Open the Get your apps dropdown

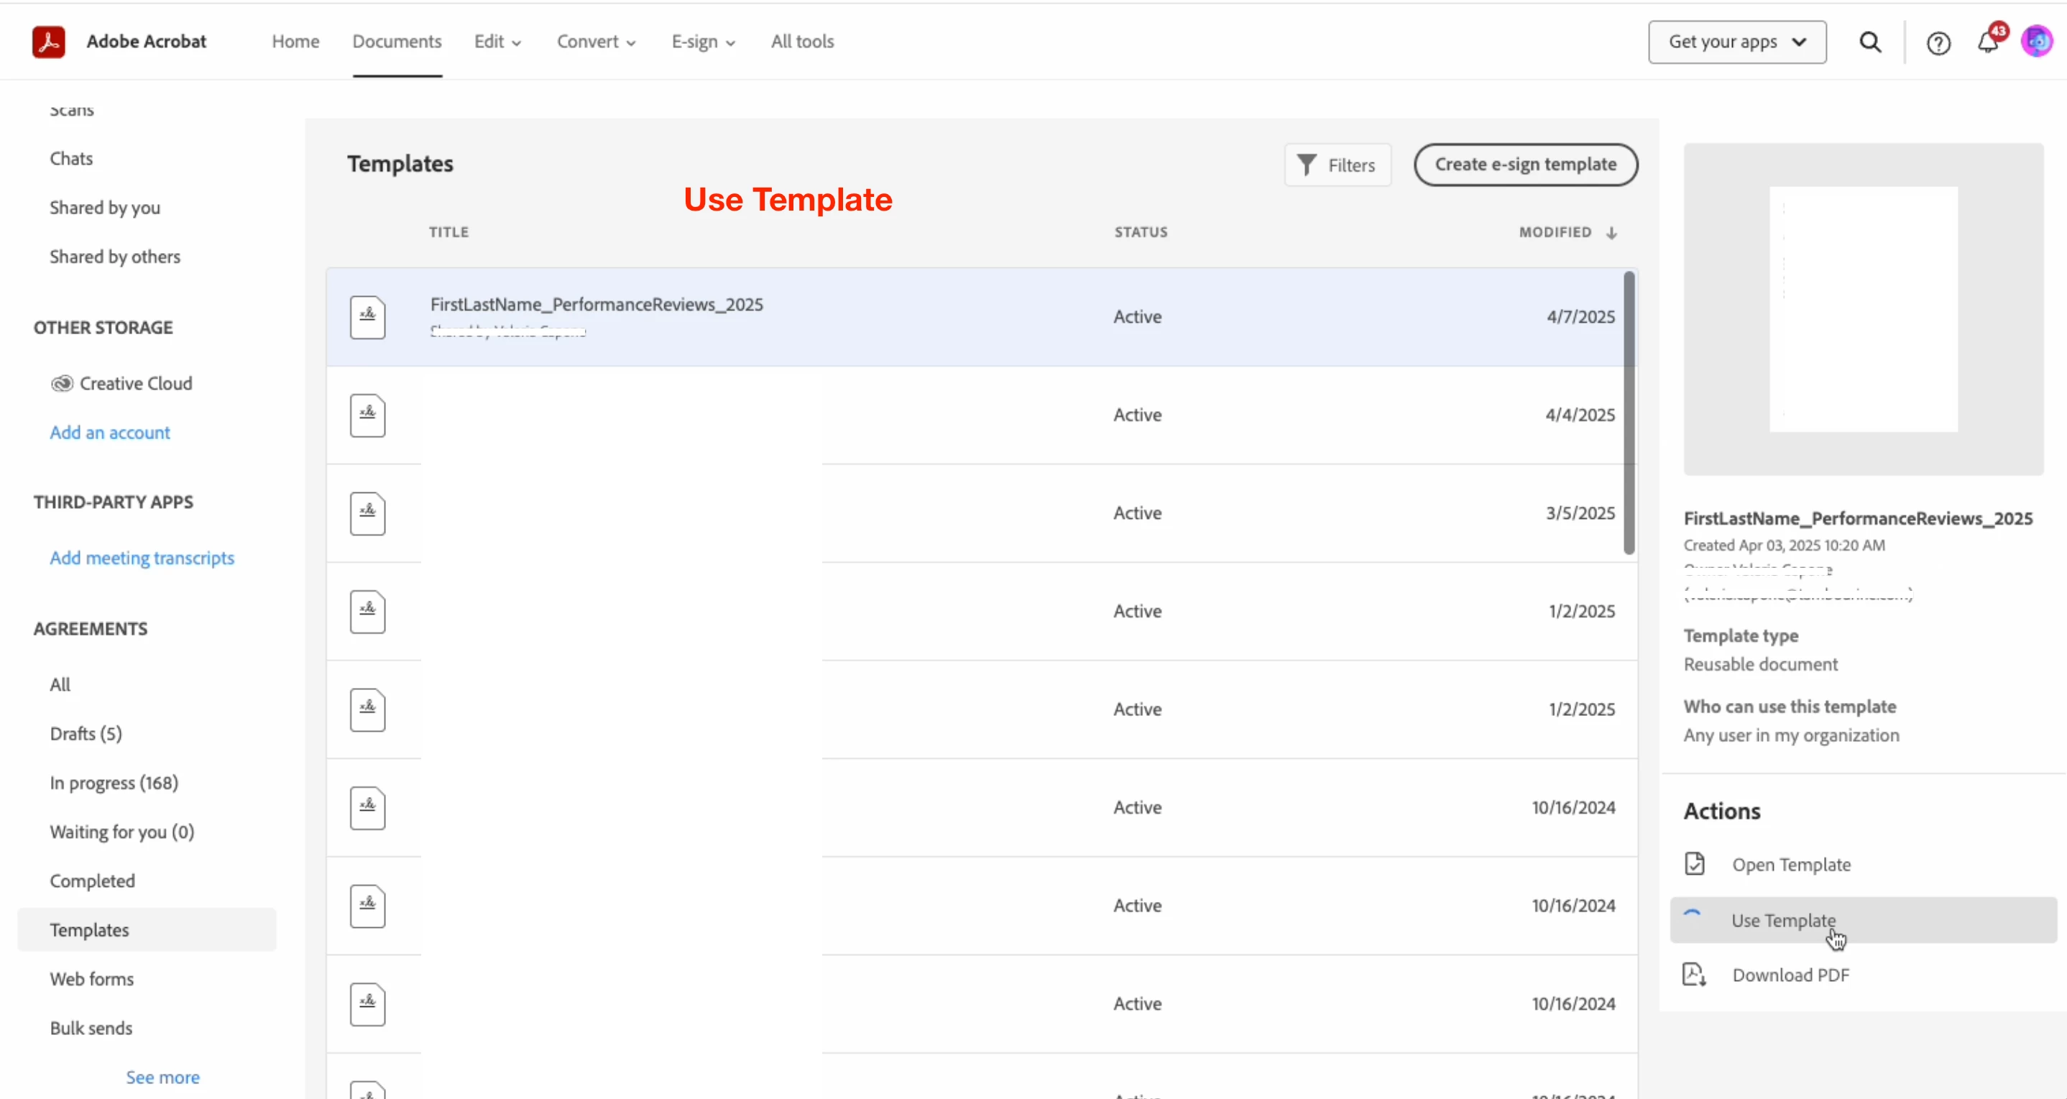tap(1737, 42)
